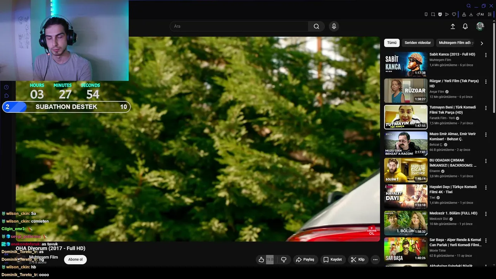Open the browser downloads icon
496x279 pixels.
coord(471,14)
